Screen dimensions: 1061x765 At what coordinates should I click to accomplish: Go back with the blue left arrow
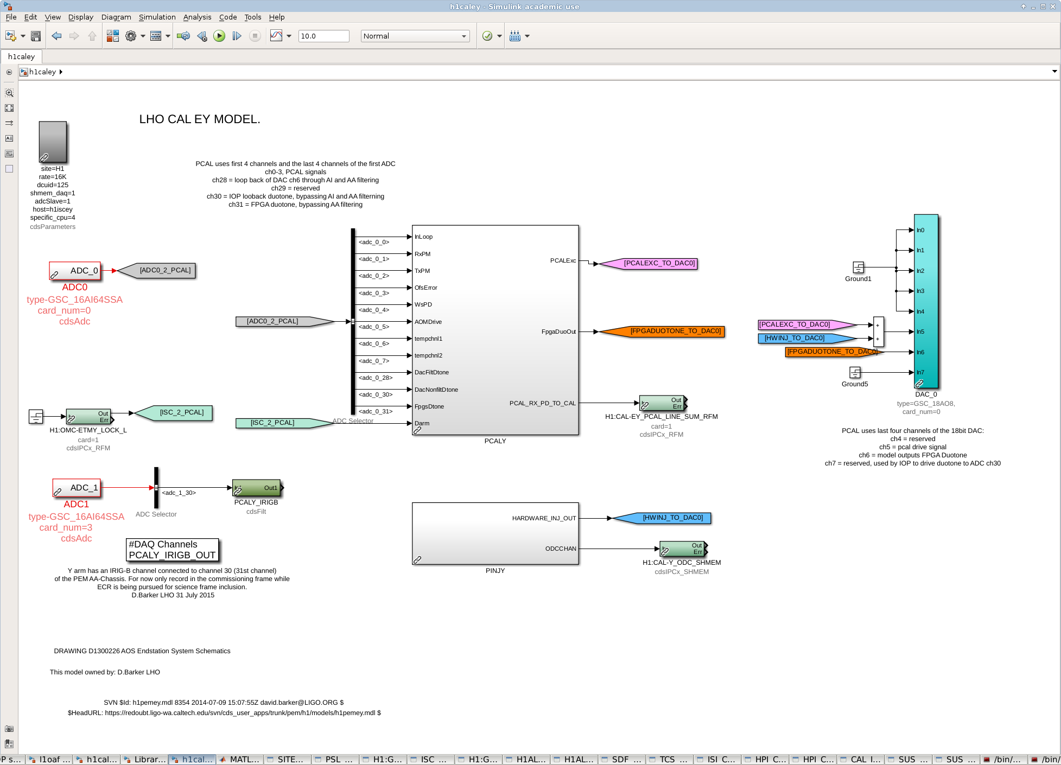pos(56,36)
